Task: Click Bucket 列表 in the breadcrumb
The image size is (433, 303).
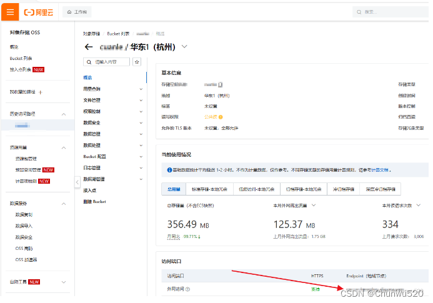Action: [118, 34]
